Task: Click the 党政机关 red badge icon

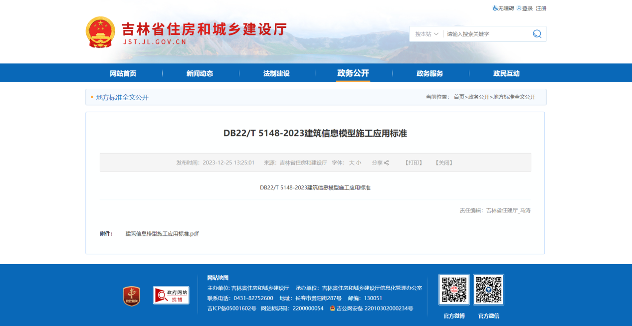Action: point(132,296)
